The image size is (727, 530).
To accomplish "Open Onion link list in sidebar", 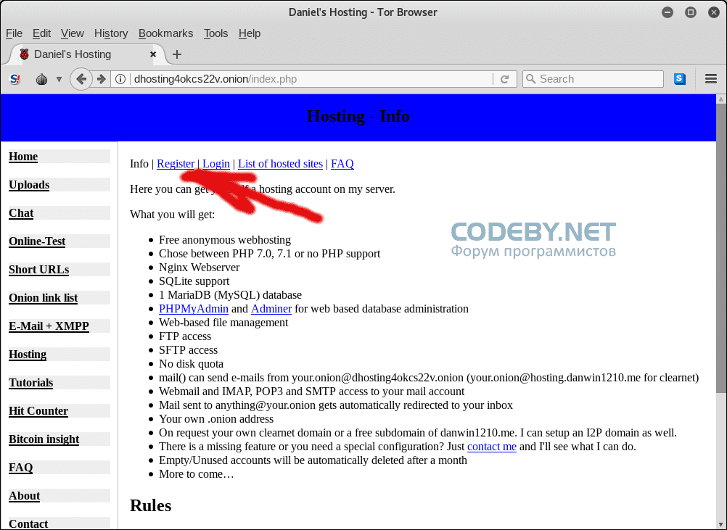I will pyautogui.click(x=43, y=298).
